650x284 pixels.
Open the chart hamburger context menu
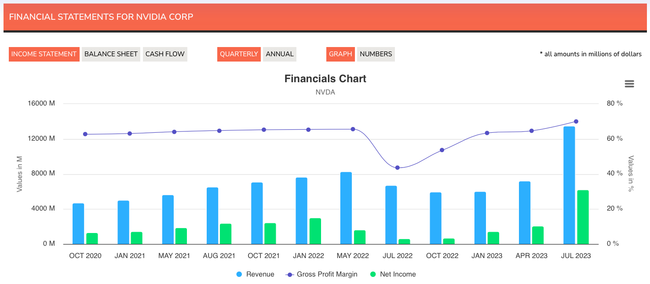pyautogui.click(x=629, y=84)
